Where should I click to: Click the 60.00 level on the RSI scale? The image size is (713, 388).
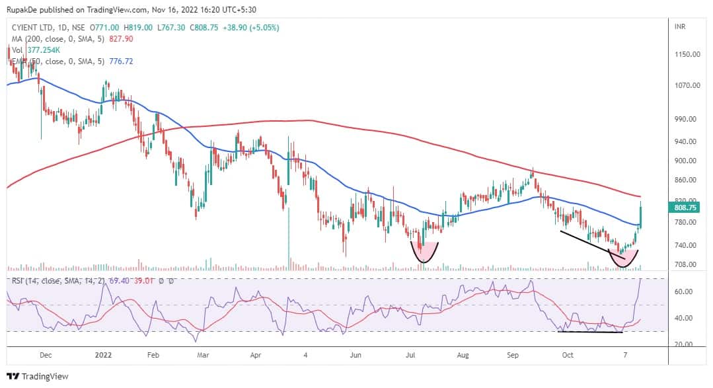685,291
